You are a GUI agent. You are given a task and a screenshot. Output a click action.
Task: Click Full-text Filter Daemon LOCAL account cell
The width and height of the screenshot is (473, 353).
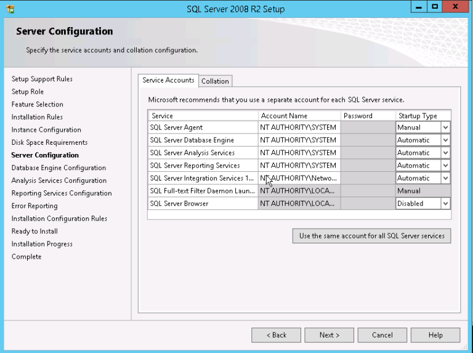[299, 191]
